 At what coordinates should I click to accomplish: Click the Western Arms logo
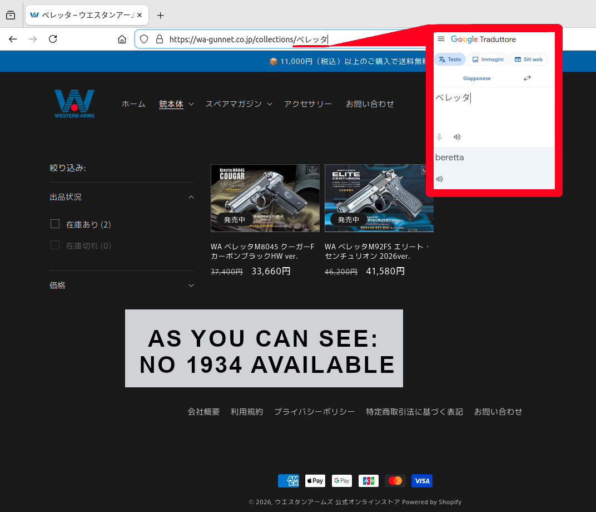point(74,104)
